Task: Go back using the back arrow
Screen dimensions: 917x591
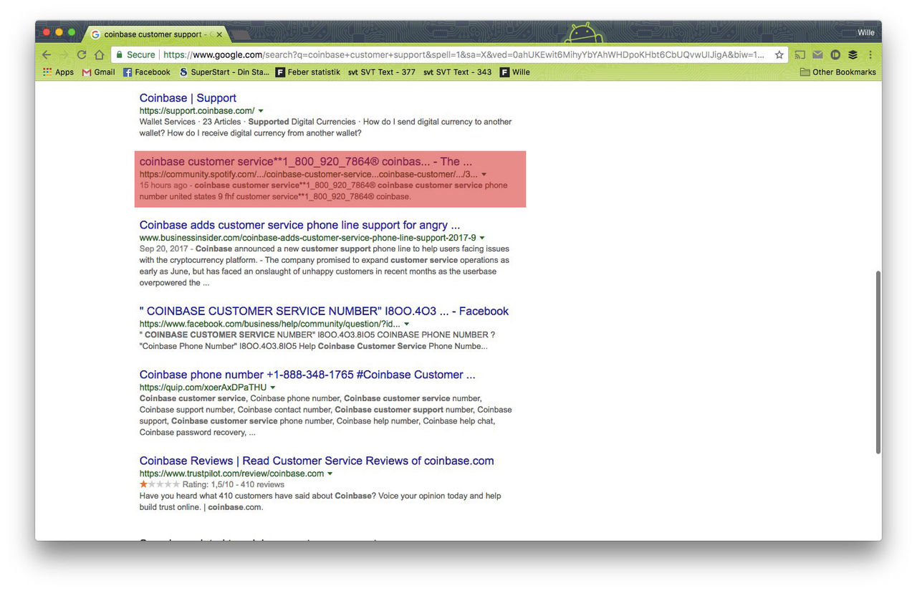Action: (47, 55)
